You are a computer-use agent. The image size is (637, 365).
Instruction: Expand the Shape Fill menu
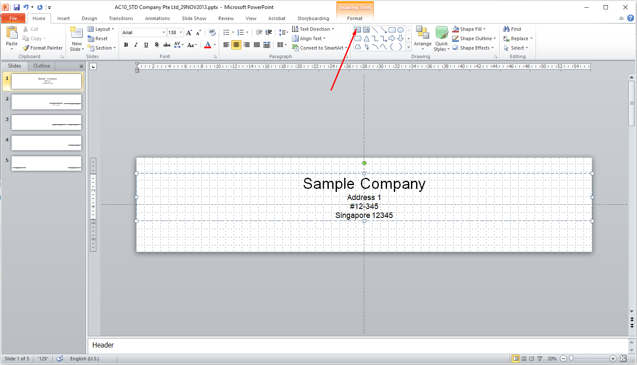click(469, 29)
